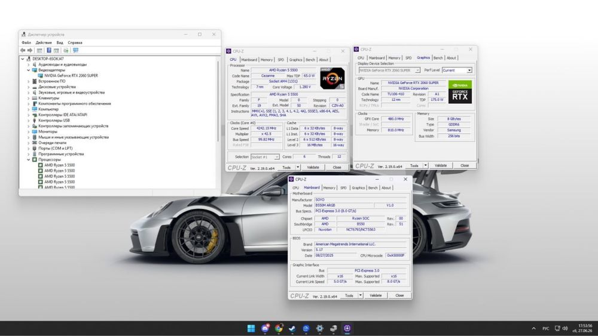The height and width of the screenshot is (336, 598).
Task: Expand the Встроенное ПО branch
Action: (x=28, y=81)
